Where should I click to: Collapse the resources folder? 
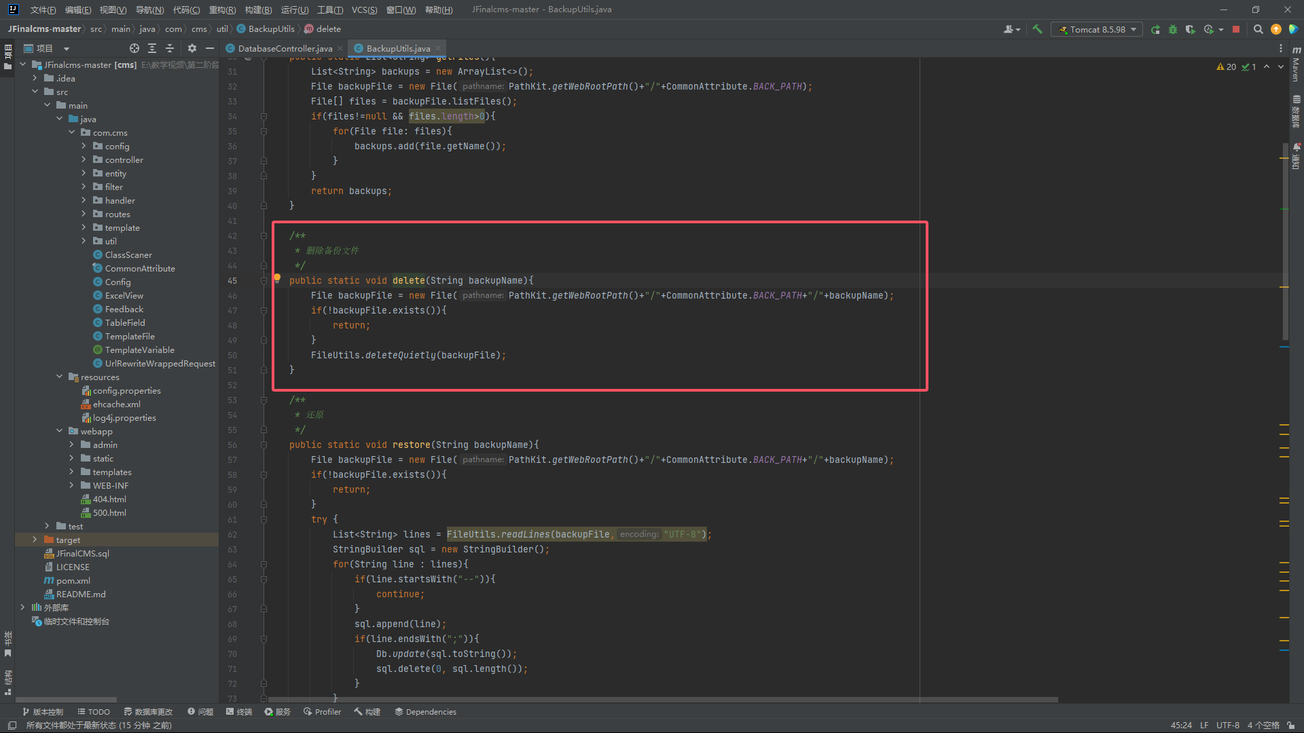point(60,377)
